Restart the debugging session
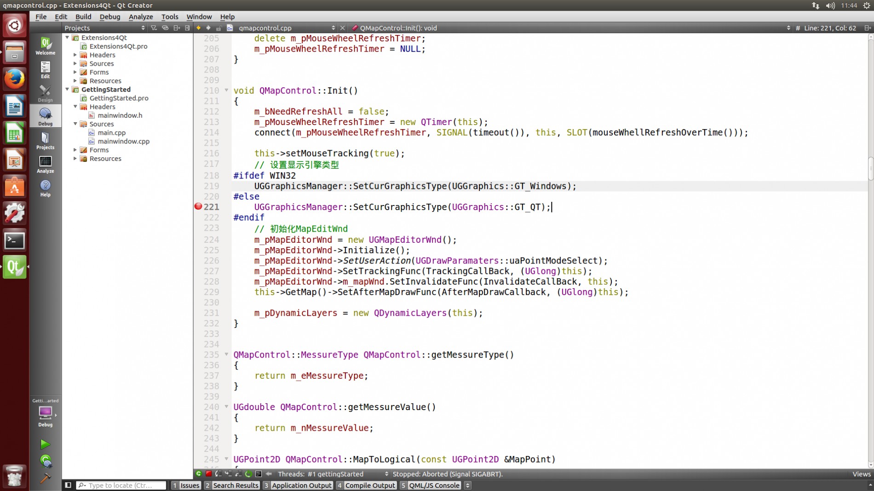This screenshot has height=491, width=874. tap(248, 474)
